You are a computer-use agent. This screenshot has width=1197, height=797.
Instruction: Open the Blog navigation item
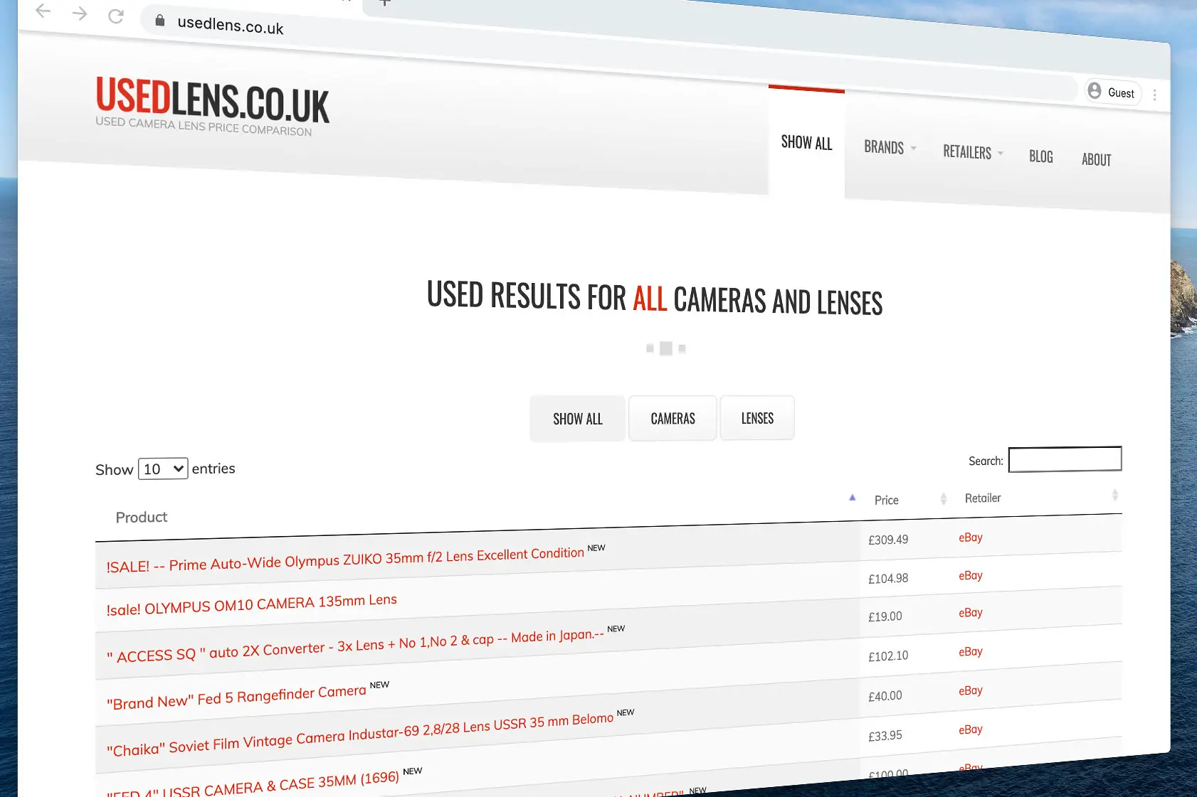tap(1040, 156)
